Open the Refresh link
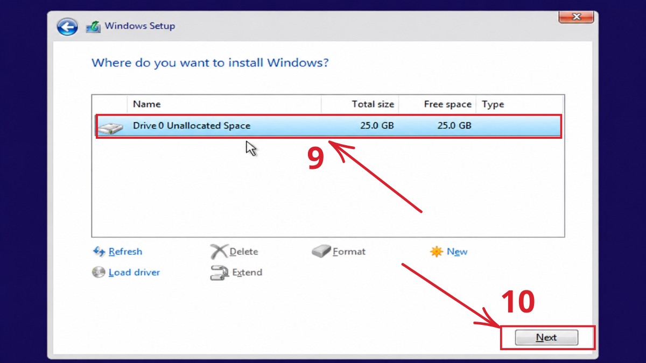The height and width of the screenshot is (363, 646). point(125,251)
